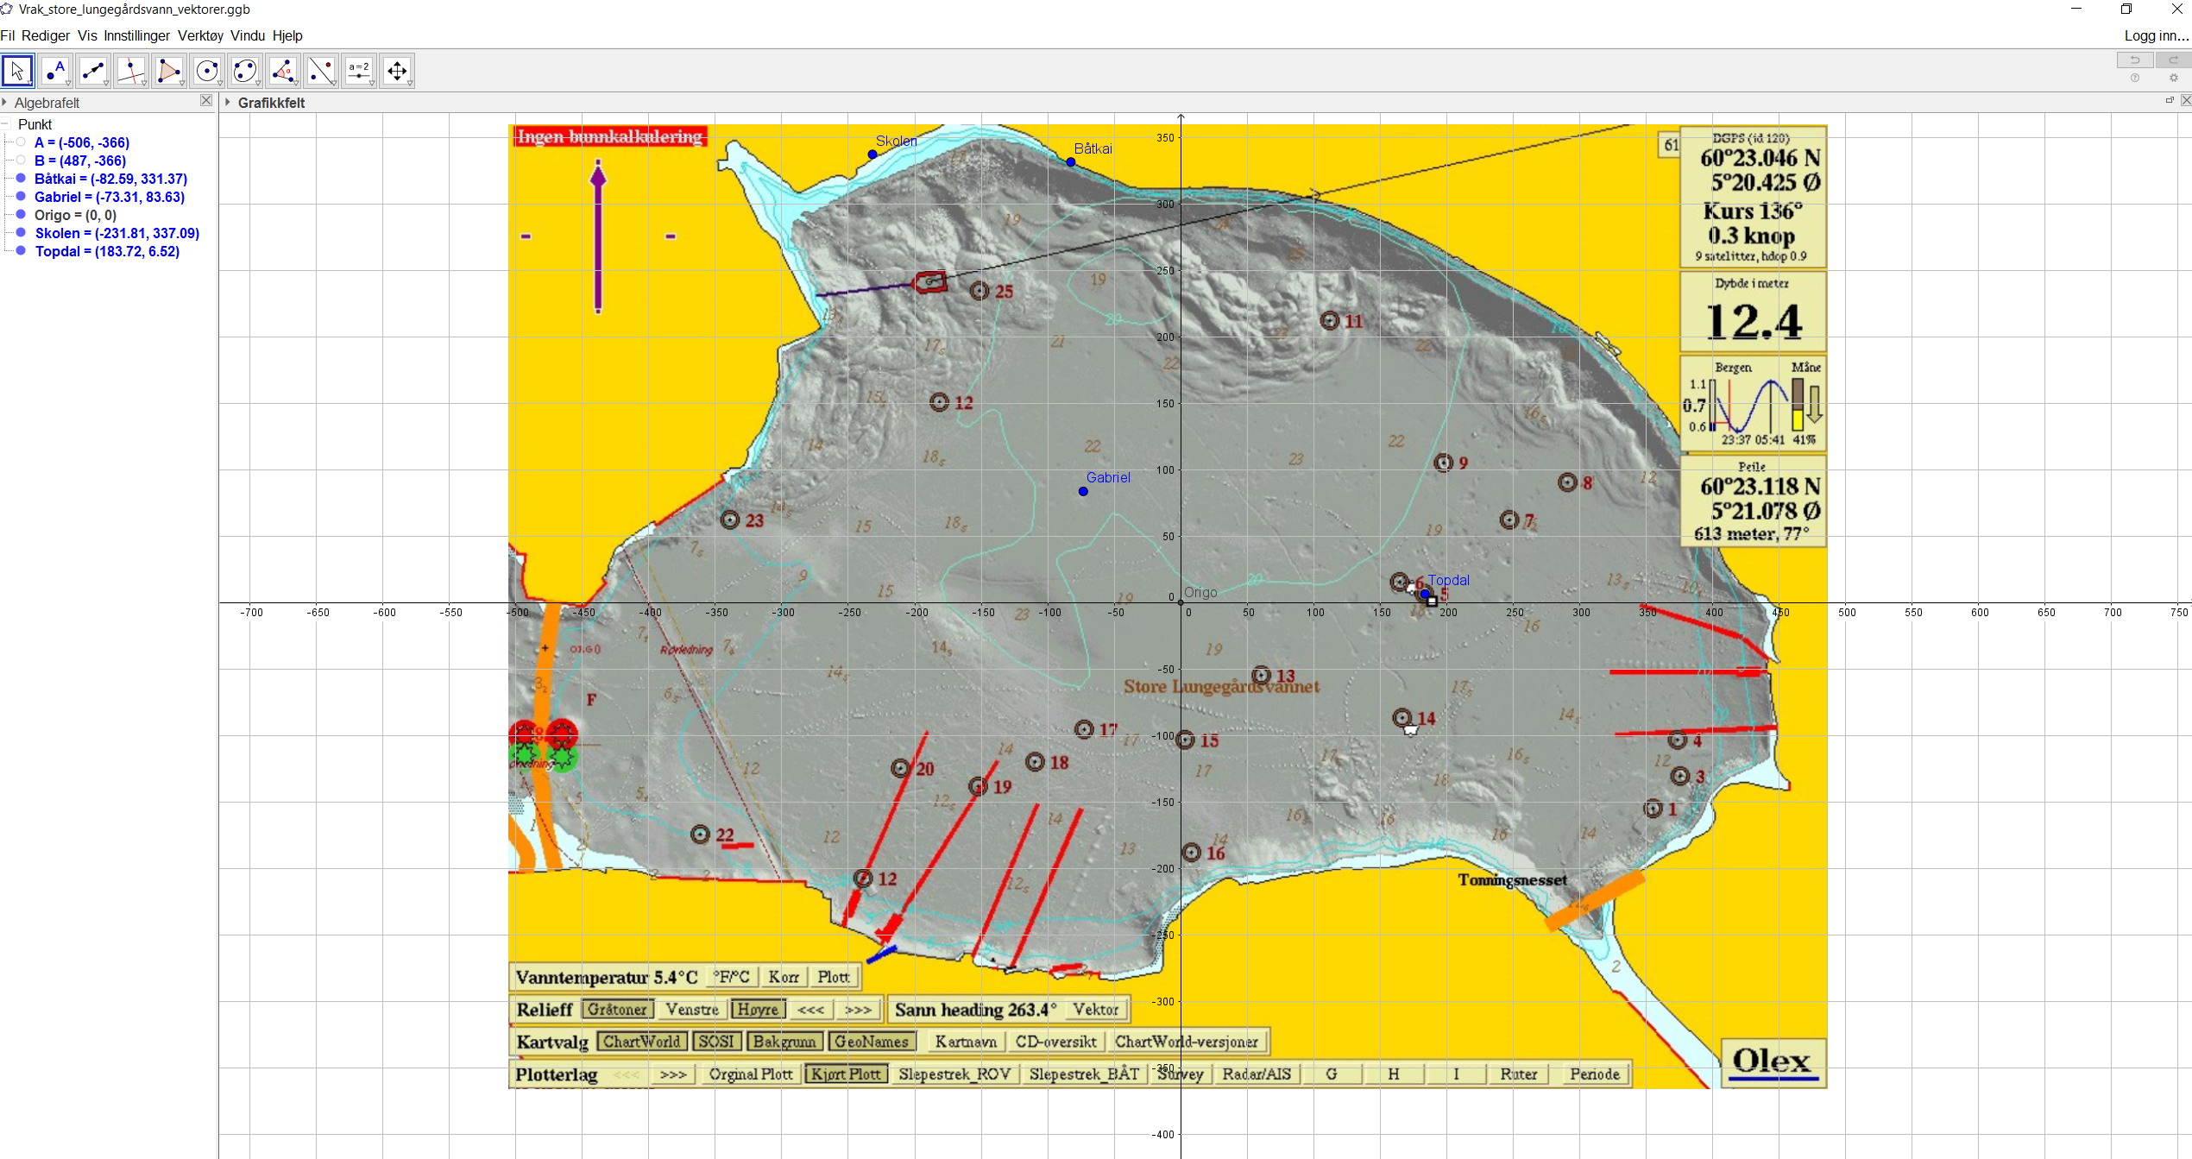Open the Vindu menu
Viewport: 2192px width, 1159px height.
pyautogui.click(x=248, y=35)
